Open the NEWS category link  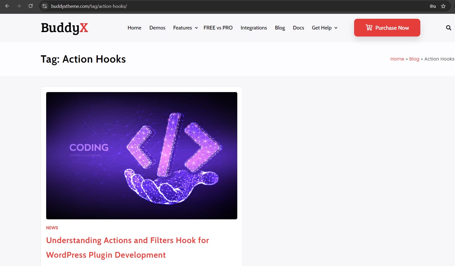pos(52,228)
